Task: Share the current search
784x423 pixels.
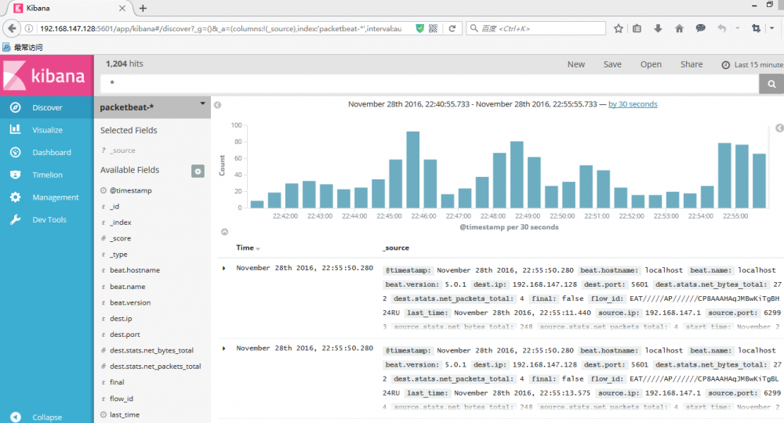Action: point(691,64)
